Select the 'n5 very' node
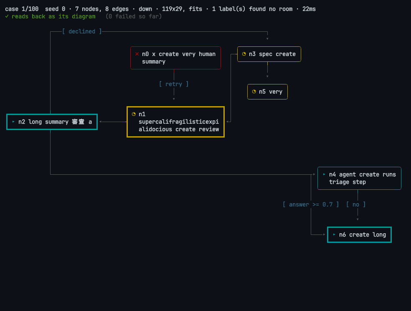Viewport: 411px width, 311px height. point(267,92)
